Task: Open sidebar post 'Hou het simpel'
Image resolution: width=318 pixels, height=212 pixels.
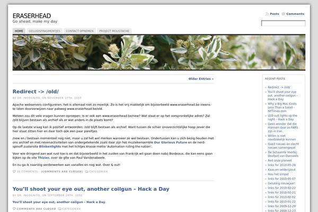Action: tap(278, 174)
